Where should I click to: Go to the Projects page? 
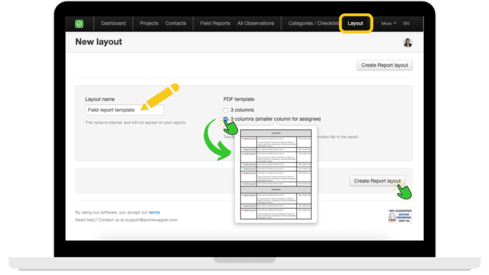[x=149, y=24]
